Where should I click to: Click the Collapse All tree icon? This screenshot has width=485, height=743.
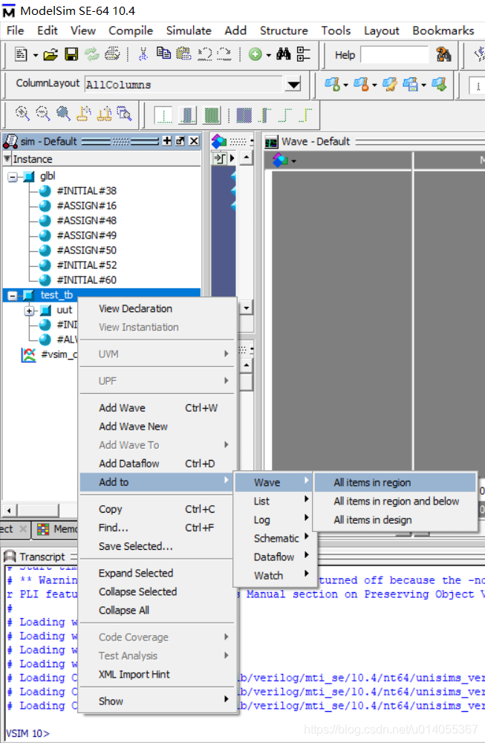[x=304, y=54]
